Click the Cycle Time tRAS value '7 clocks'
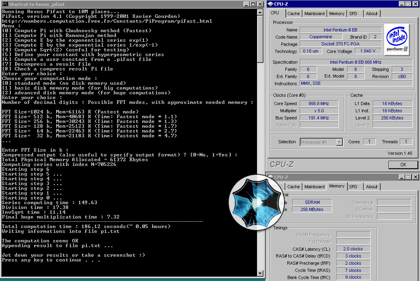Image resolution: width=420 pixels, height=281 pixels. [x=353, y=270]
